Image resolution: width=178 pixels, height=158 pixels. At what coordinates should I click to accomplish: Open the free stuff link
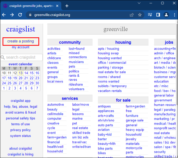(129, 111)
